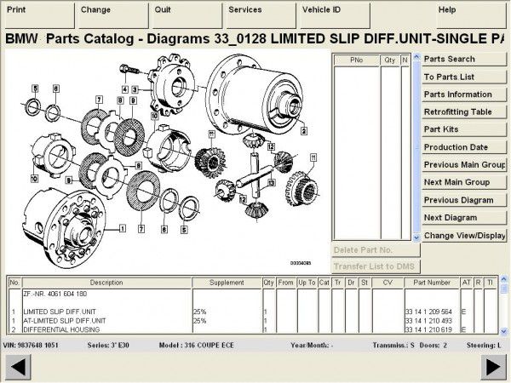Open the Retrofitting Table
The width and height of the screenshot is (511, 383).
(464, 112)
